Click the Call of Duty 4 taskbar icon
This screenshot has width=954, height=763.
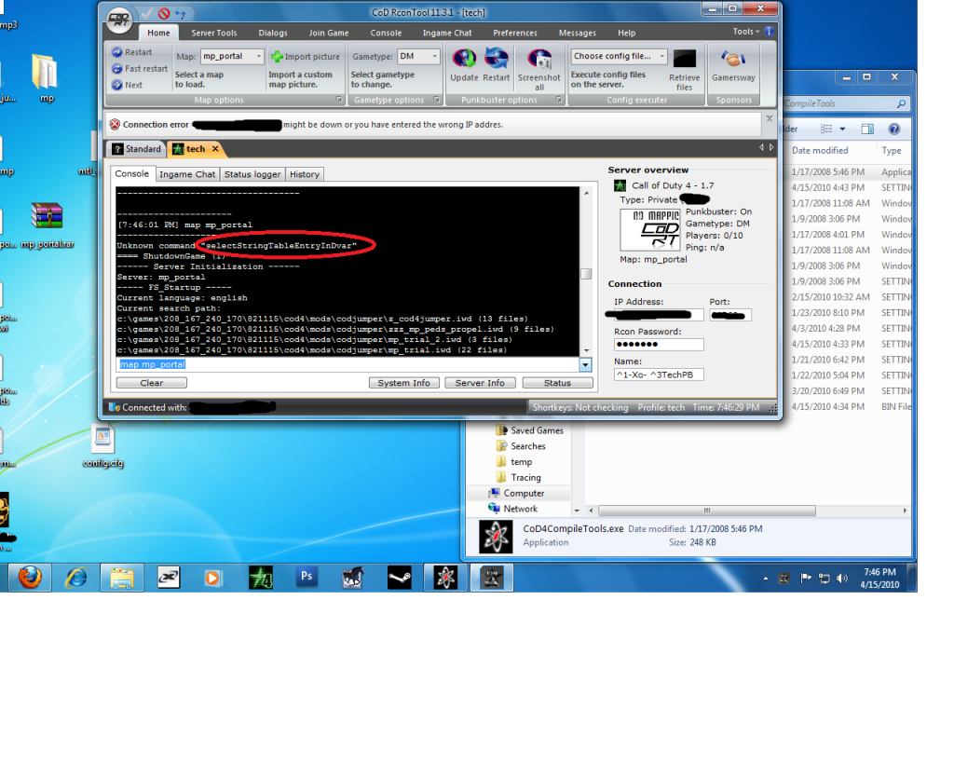point(261,577)
